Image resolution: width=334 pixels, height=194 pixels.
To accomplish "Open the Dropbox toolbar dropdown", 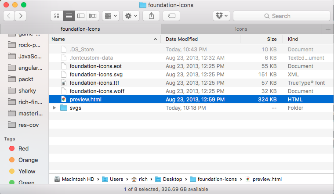I will click(x=221, y=16).
